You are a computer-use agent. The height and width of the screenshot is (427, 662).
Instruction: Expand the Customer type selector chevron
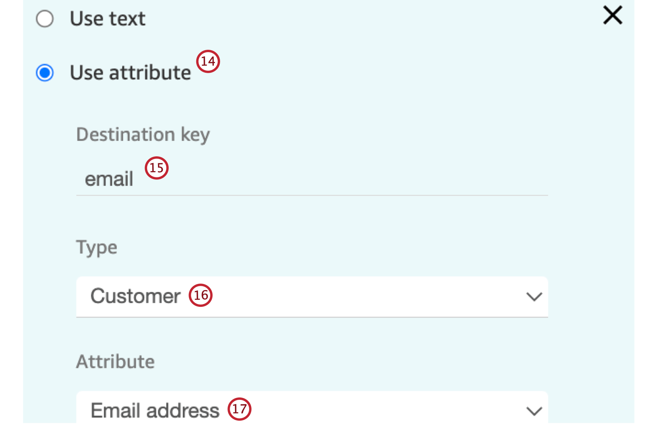tap(534, 297)
